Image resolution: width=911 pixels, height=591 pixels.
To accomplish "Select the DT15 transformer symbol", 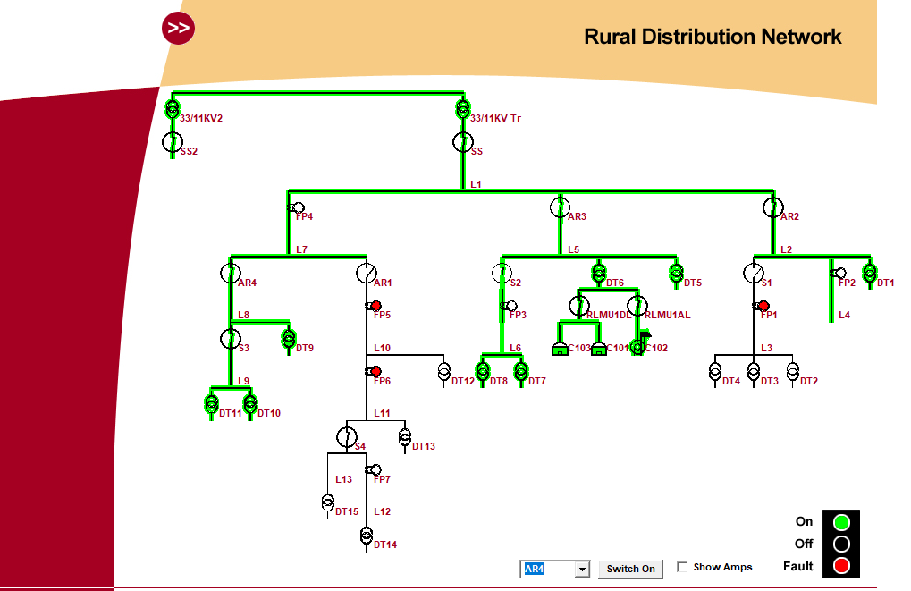I will pos(328,502).
